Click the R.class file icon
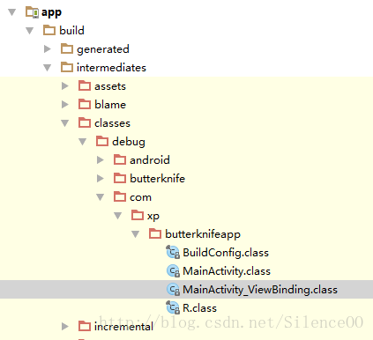Image resolution: width=373 pixels, height=340 pixels. pyautogui.click(x=173, y=307)
